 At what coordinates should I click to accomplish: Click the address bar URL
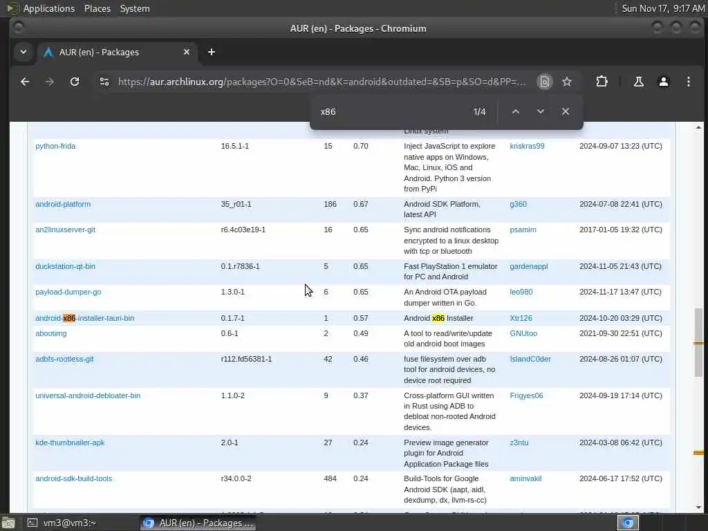click(x=322, y=82)
